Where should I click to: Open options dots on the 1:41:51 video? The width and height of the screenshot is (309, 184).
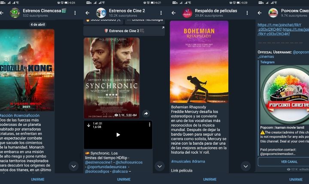pyautogui.click(x=149, y=124)
